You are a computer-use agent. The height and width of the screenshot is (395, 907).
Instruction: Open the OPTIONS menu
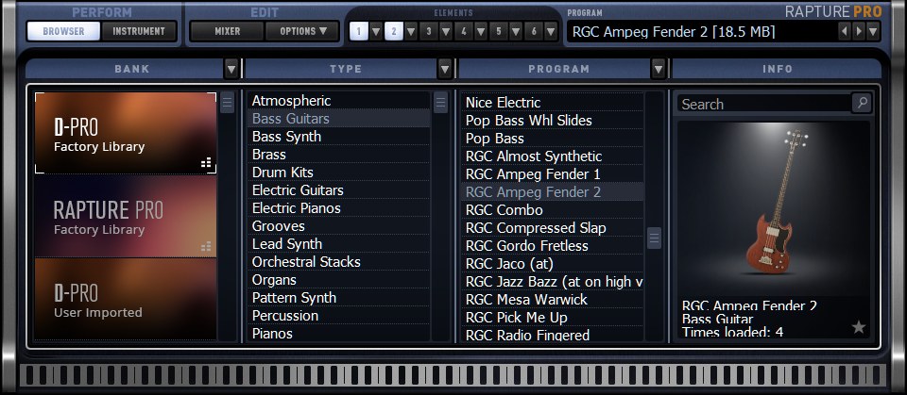(x=302, y=31)
